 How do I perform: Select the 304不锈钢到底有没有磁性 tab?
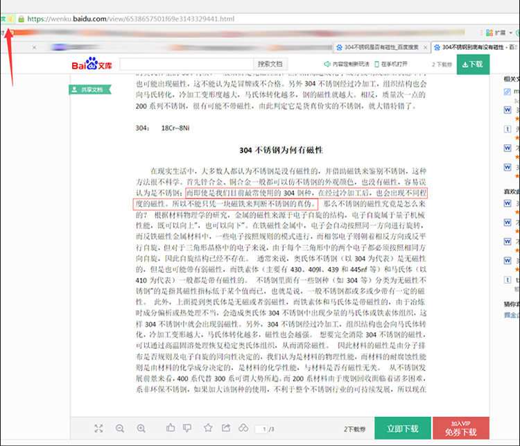[x=476, y=47]
